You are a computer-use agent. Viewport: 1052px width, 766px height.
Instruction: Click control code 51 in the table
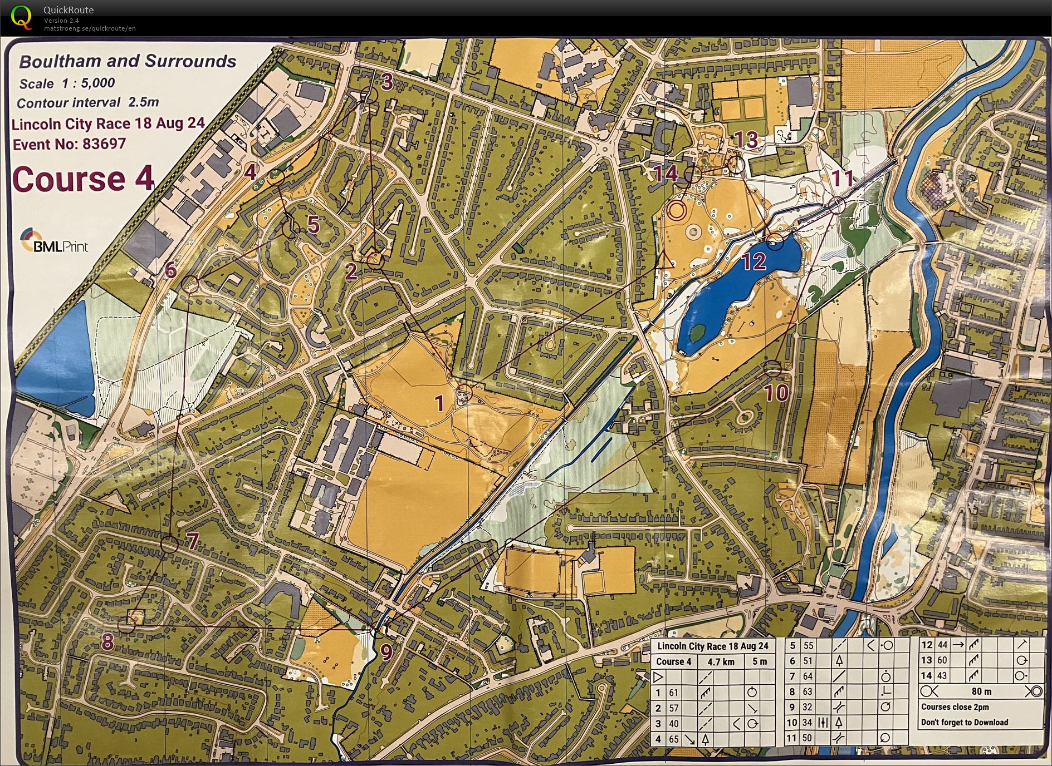[808, 661]
